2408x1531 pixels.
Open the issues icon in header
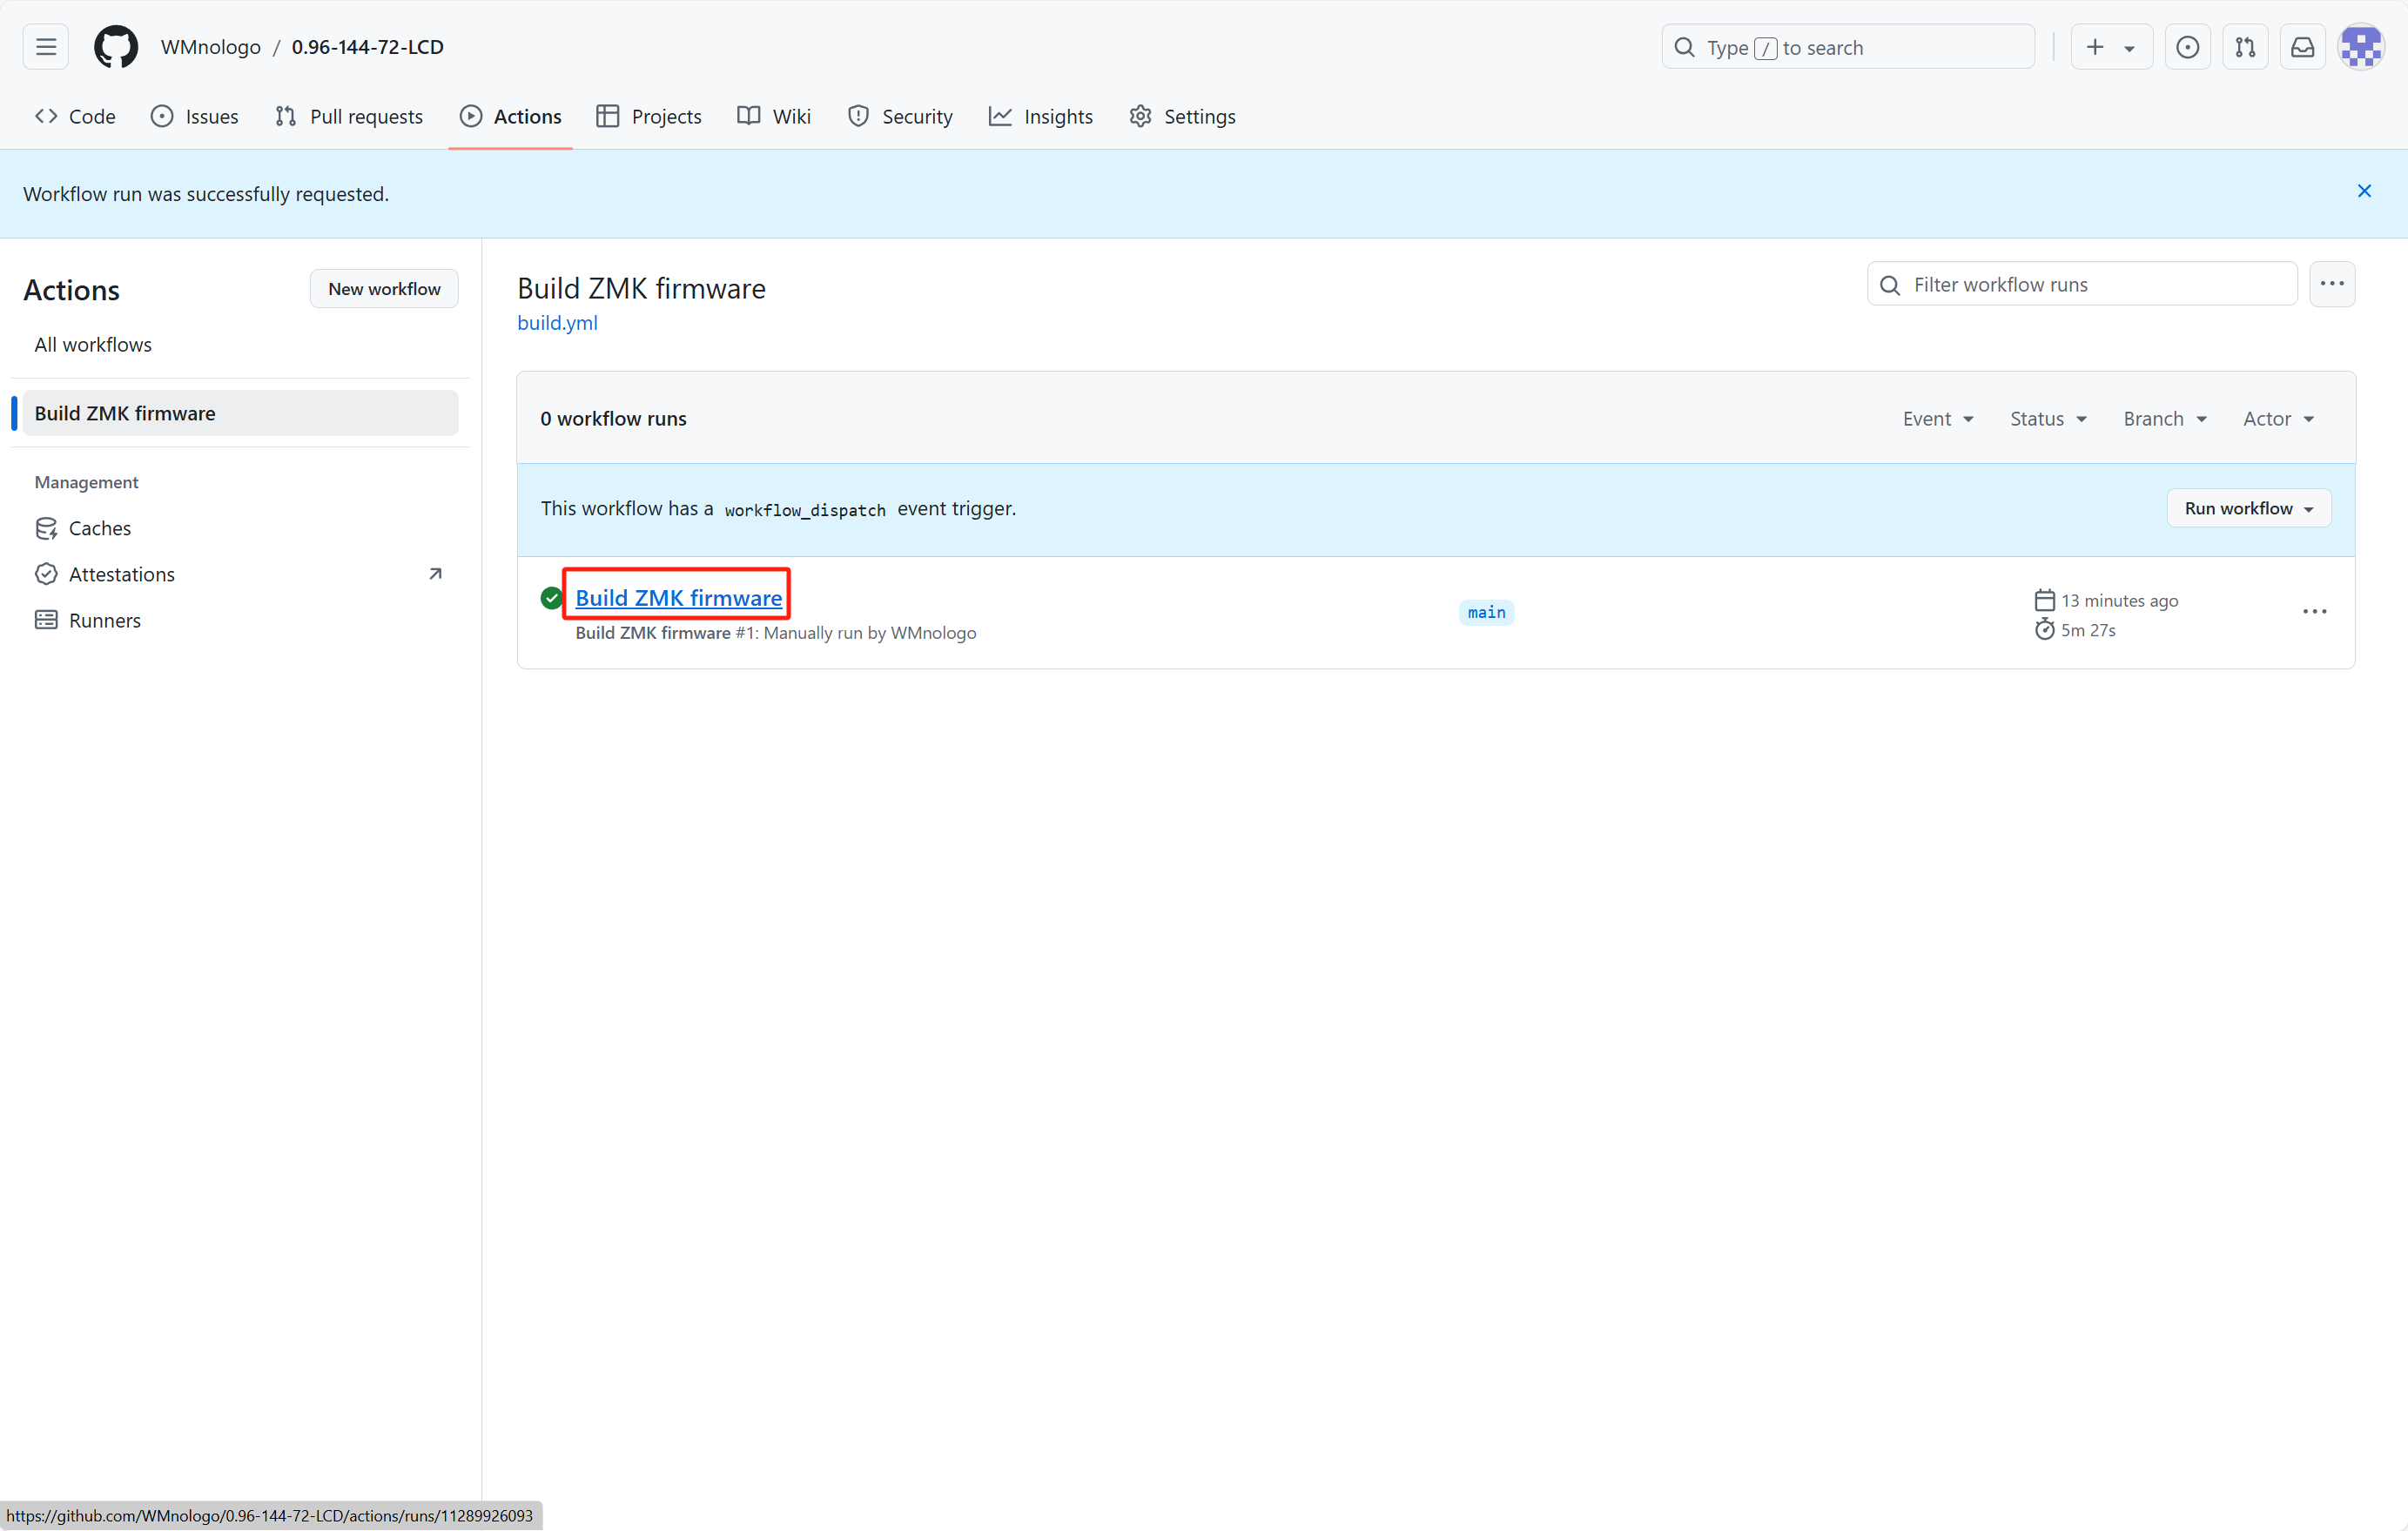tap(2188, 47)
